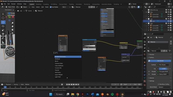Toggle the logo collection exclude checkbox

tap(166, 23)
